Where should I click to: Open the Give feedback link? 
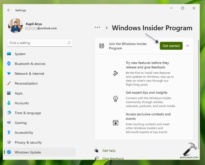(113, 158)
